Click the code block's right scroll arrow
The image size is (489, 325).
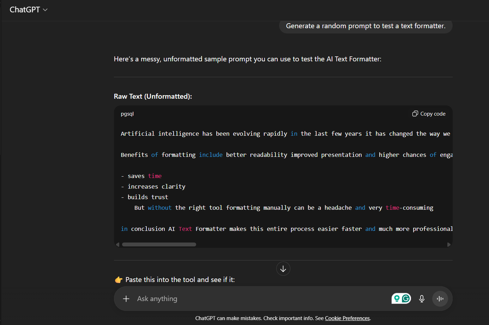coord(449,245)
